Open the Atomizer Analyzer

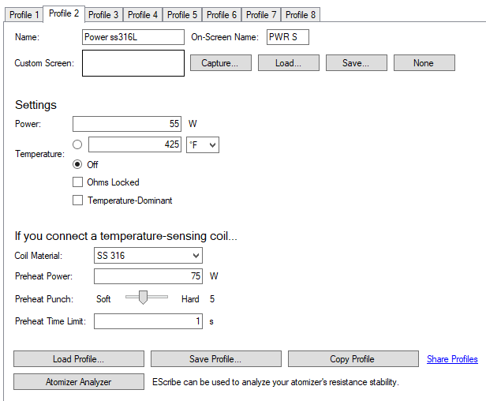[x=79, y=382]
